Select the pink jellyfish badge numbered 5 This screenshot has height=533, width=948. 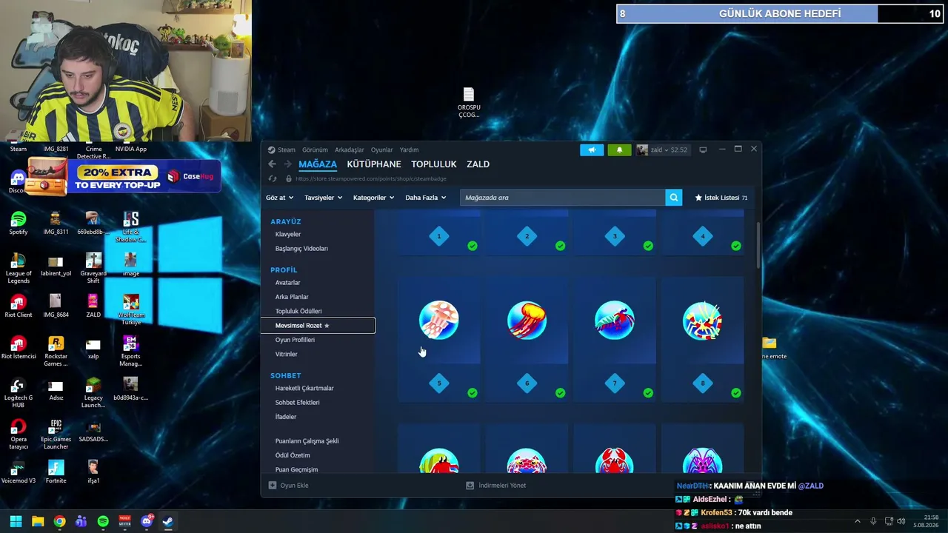tap(439, 321)
